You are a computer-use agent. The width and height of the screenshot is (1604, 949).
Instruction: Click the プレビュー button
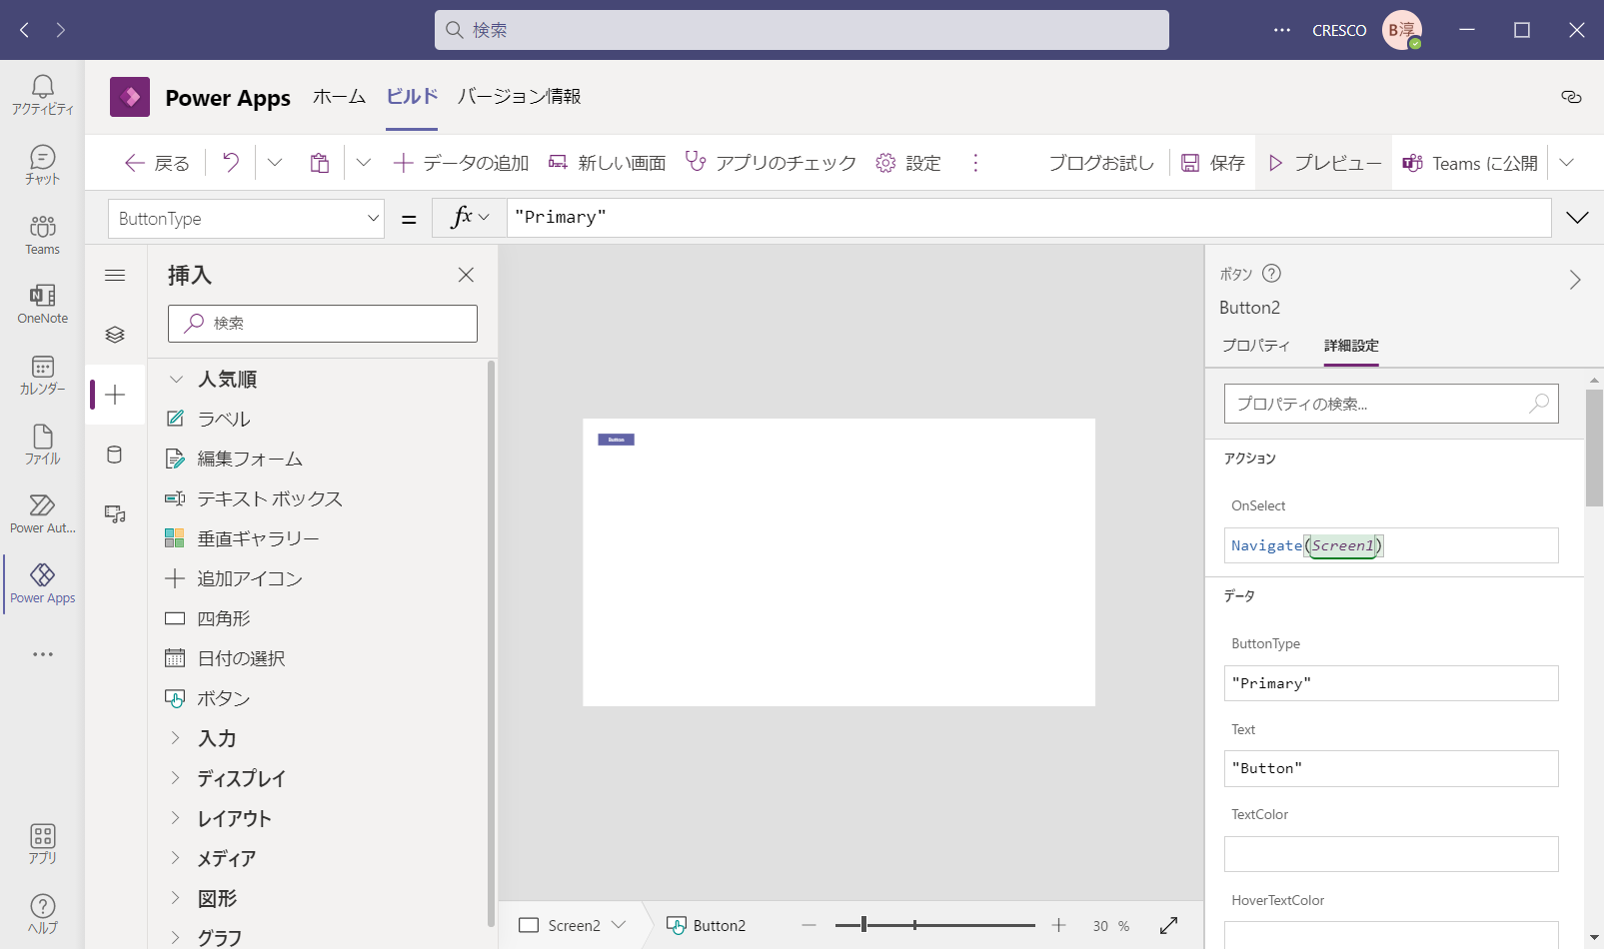pyautogui.click(x=1324, y=163)
